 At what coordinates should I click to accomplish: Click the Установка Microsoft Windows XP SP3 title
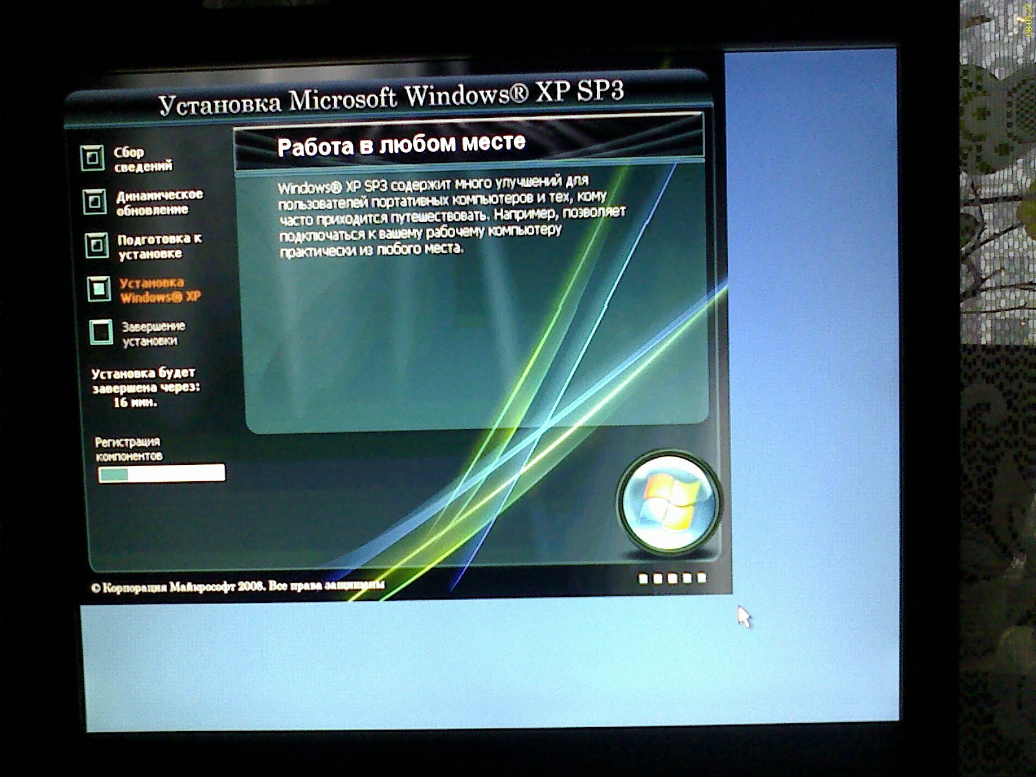tap(391, 98)
